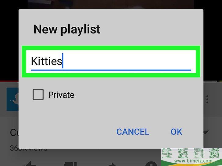The image size is (222, 166).
Task: Tap the add-to-playlist plus icon
Action: (x=152, y=164)
